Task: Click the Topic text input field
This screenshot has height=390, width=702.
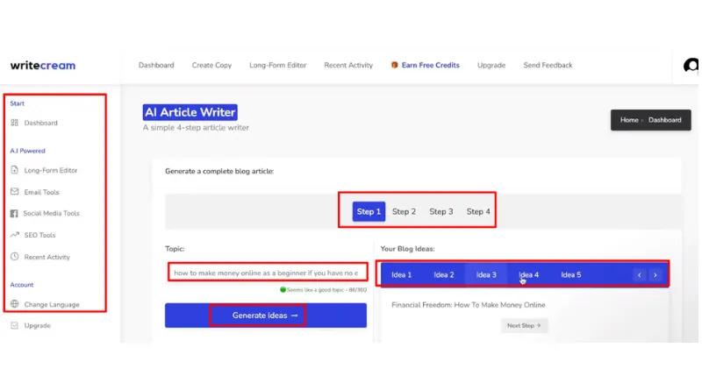Action: (266, 273)
